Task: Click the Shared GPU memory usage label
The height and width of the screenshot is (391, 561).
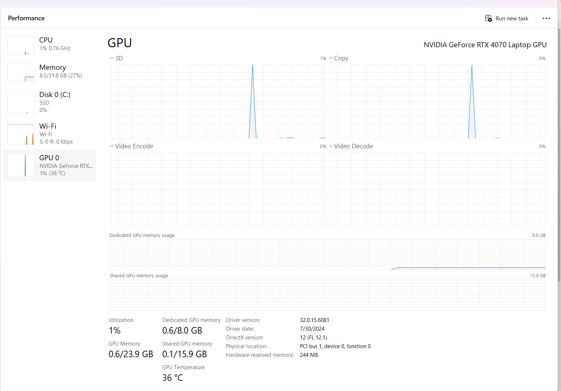Action: click(x=139, y=276)
